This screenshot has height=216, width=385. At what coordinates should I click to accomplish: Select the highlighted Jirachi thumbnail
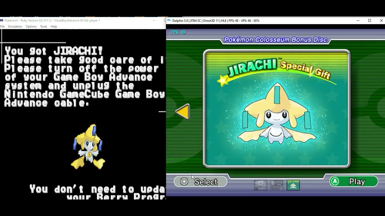293,185
